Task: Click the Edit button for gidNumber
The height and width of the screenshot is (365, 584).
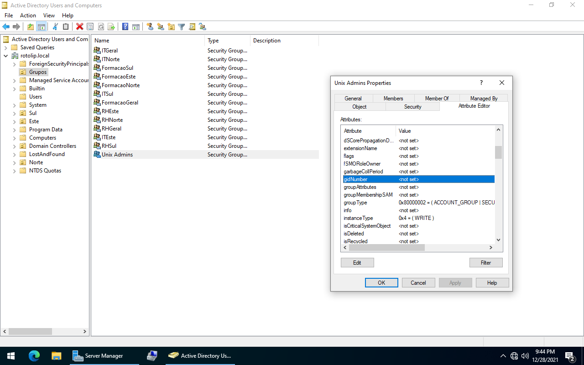Action: point(357,262)
